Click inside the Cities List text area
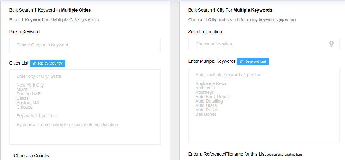 (x=85, y=107)
